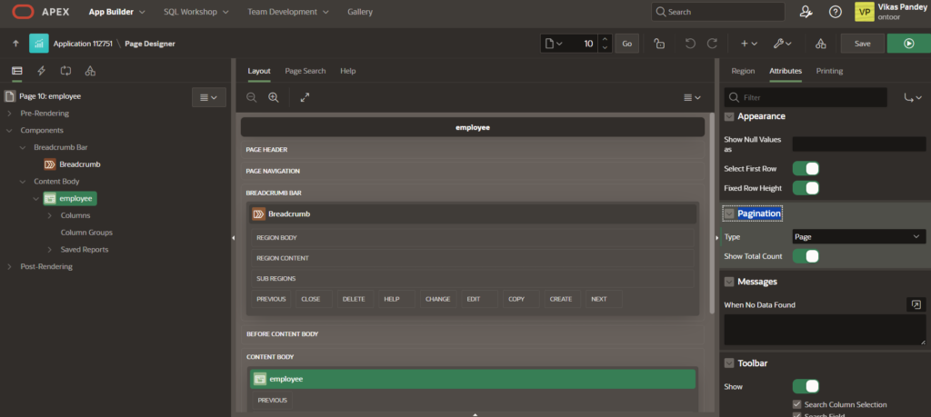The width and height of the screenshot is (931, 417).
Task: Click the green Run page button
Action: click(x=907, y=43)
